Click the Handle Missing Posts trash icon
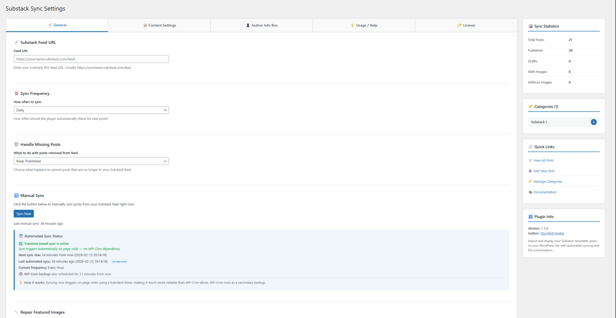616x318 pixels. (17, 144)
